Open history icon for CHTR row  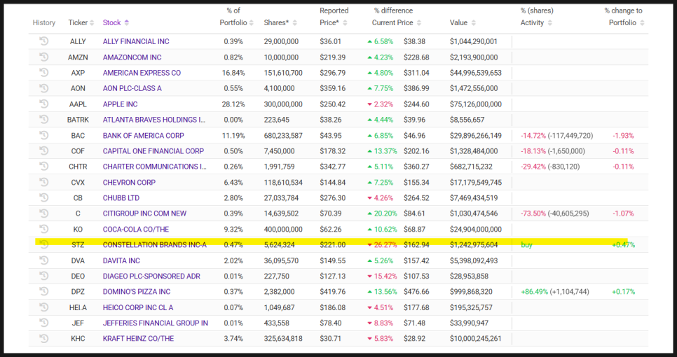[x=43, y=167]
